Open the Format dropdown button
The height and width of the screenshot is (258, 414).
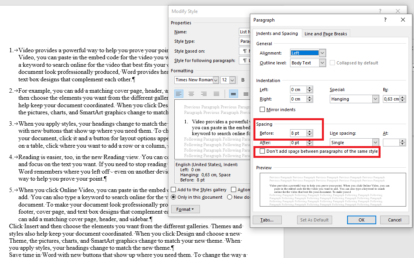point(185,209)
